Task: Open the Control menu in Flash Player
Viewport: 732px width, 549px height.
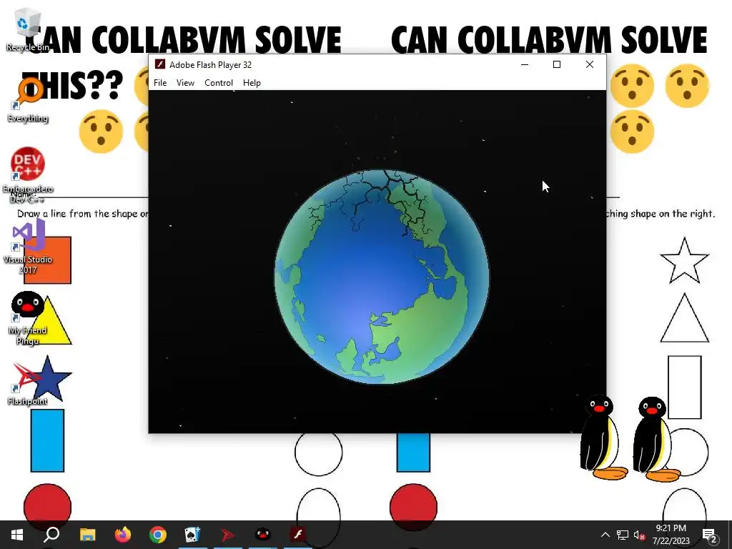Action: click(x=219, y=83)
